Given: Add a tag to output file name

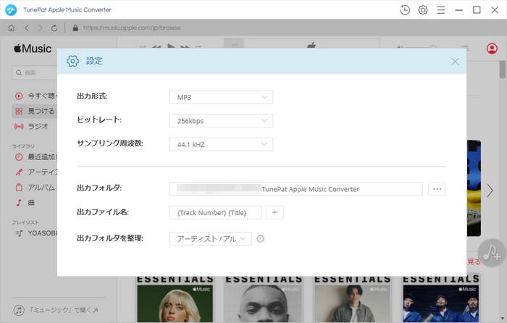Looking at the screenshot, I should 275,212.
